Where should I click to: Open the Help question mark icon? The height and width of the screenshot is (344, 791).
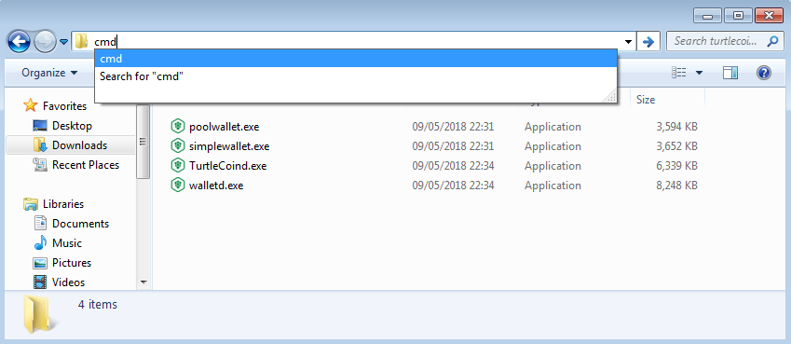[764, 74]
